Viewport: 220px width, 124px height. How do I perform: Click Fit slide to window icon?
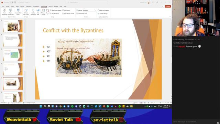(171, 103)
